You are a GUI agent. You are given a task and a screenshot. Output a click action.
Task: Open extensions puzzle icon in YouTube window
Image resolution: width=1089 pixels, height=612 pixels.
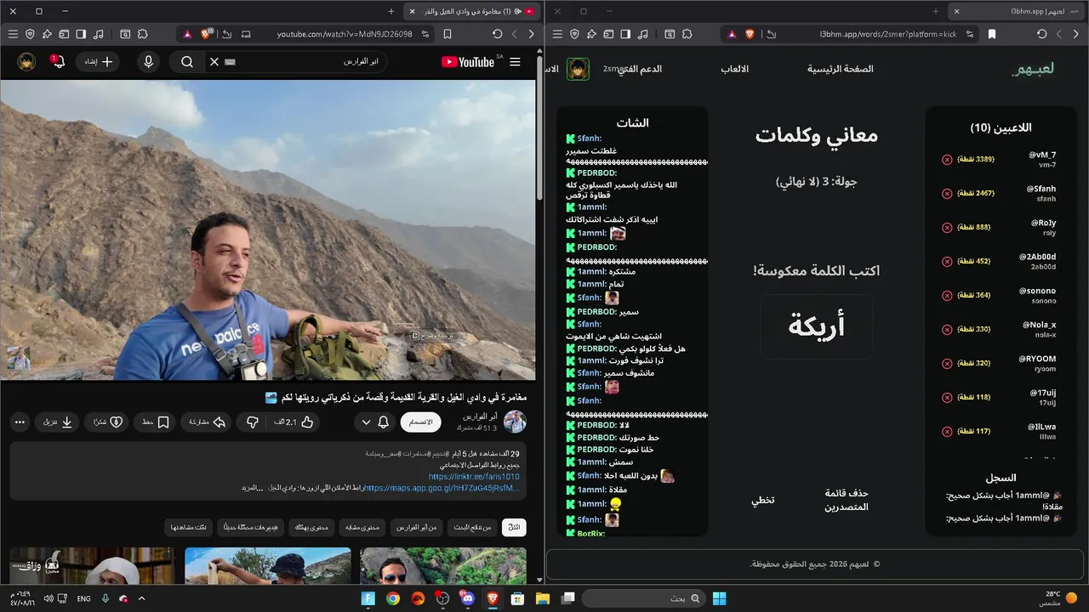tap(142, 34)
